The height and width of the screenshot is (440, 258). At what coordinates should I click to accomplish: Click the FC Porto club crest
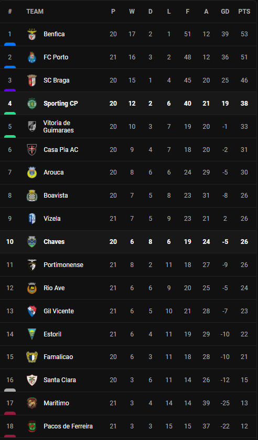pos(32,57)
